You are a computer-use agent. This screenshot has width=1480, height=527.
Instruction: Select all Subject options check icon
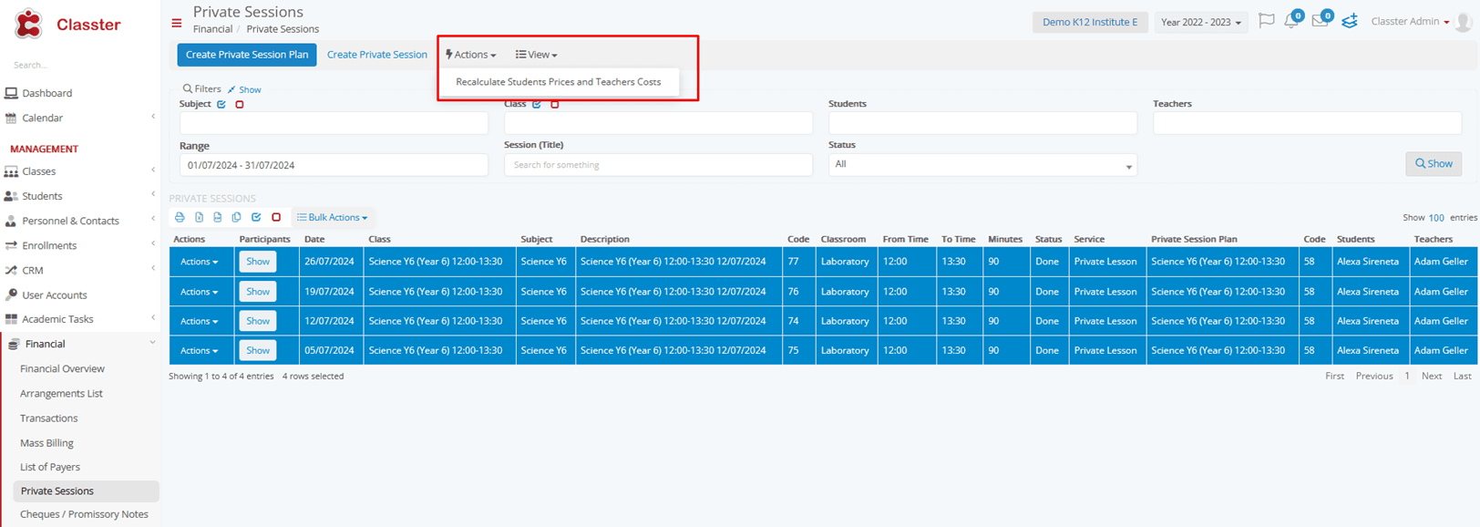tap(221, 104)
